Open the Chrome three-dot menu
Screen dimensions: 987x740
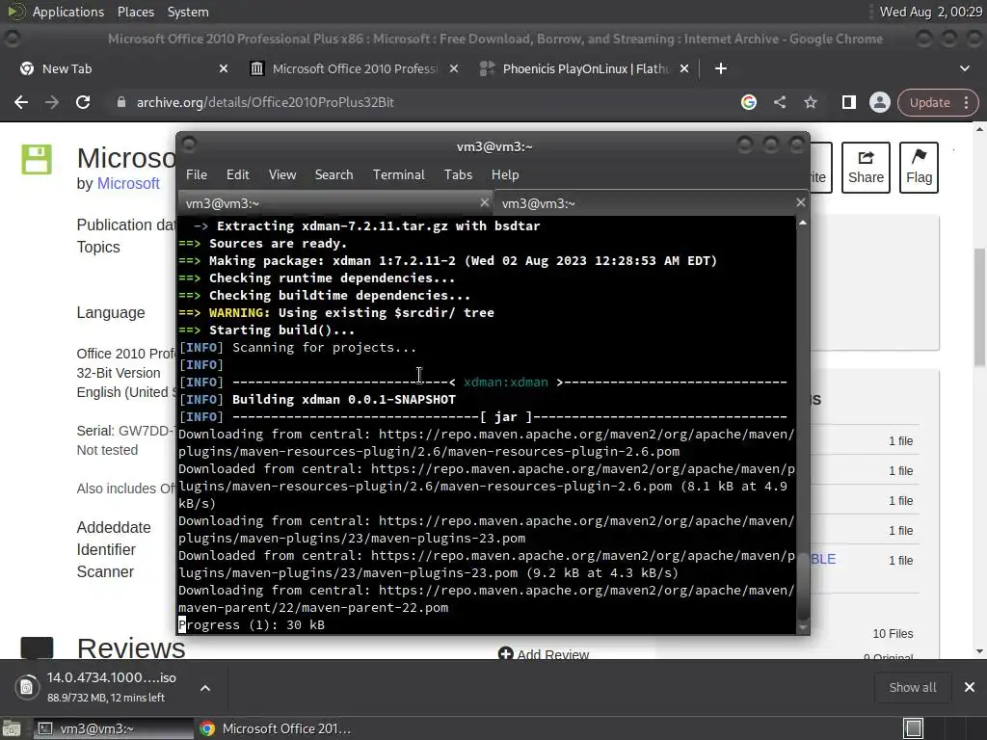pos(966,102)
